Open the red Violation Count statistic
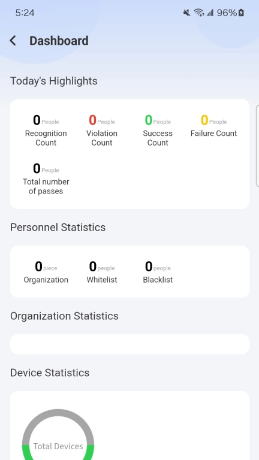This screenshot has width=259, height=460. coord(102,130)
